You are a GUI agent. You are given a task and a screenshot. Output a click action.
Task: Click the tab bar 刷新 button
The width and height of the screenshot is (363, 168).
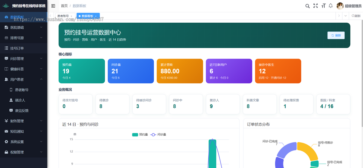pyautogui.click(x=356, y=16)
